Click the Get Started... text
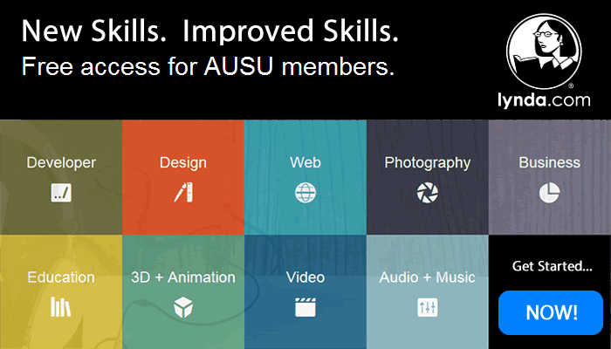This screenshot has height=349, width=611. (553, 266)
